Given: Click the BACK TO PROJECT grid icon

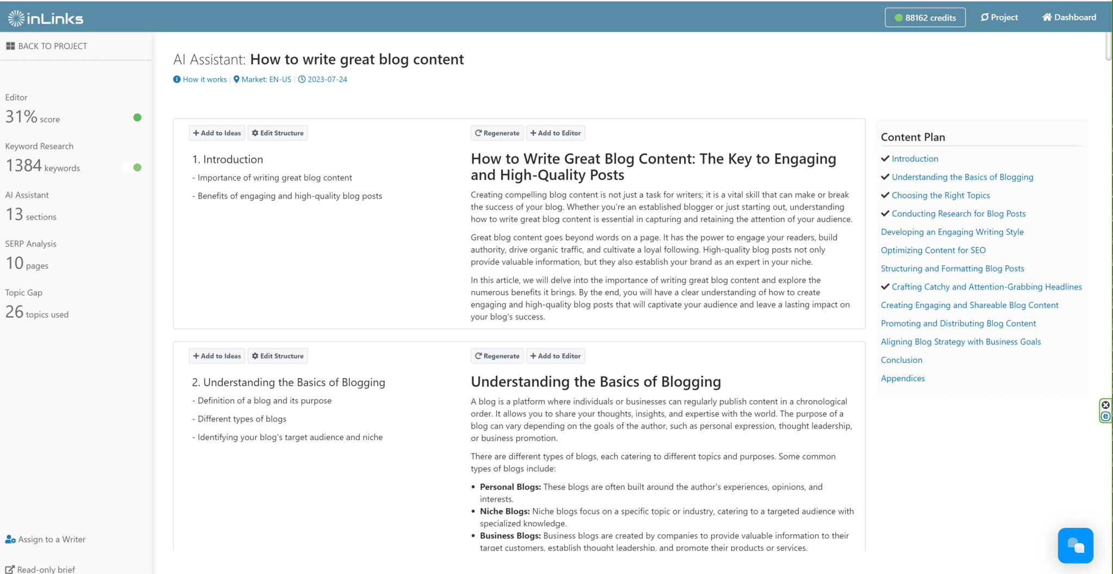Looking at the screenshot, I should click(x=10, y=46).
